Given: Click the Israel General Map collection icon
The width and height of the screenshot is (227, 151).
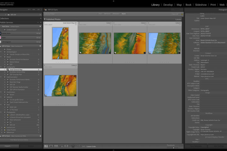Looking at the screenshot, I should (x=8, y=70).
